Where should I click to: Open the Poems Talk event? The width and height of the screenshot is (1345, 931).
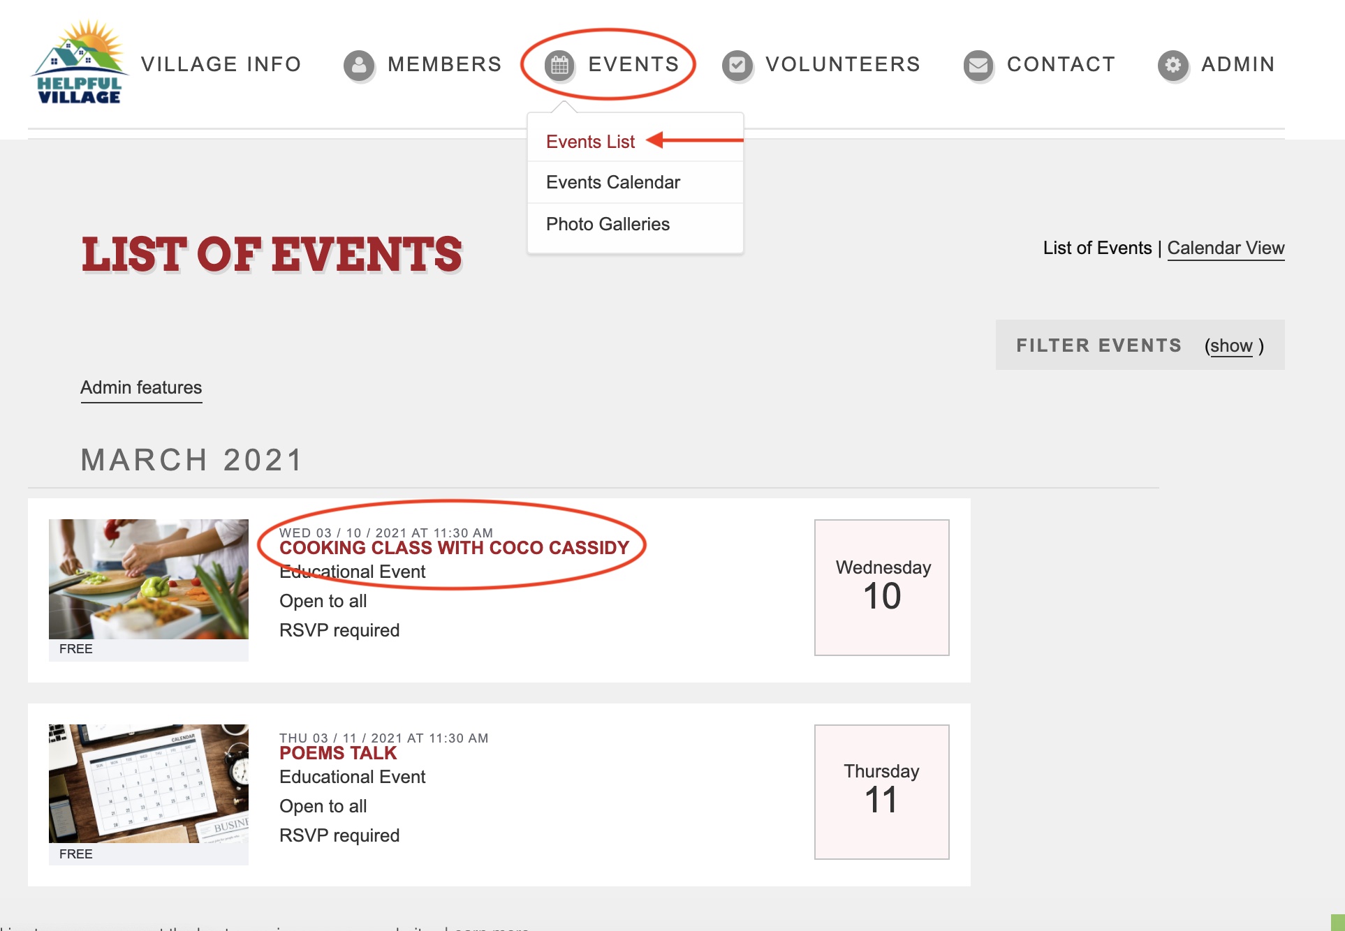pos(337,753)
